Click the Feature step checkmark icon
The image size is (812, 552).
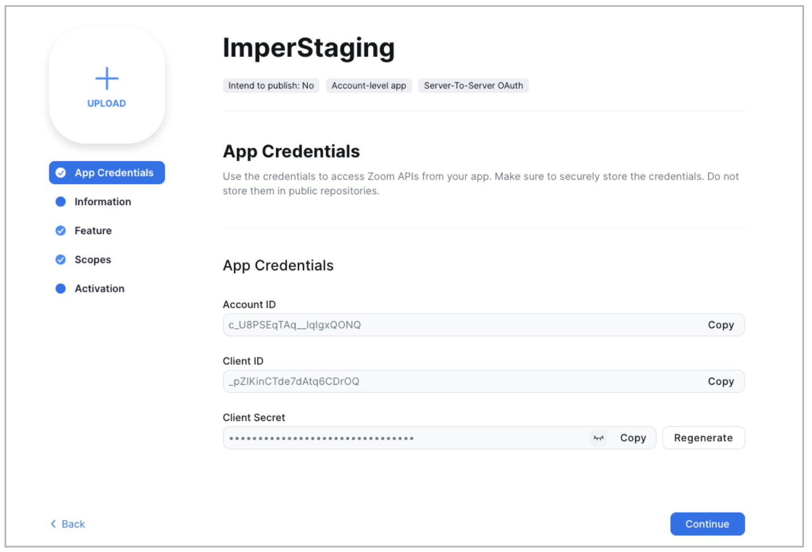point(61,231)
